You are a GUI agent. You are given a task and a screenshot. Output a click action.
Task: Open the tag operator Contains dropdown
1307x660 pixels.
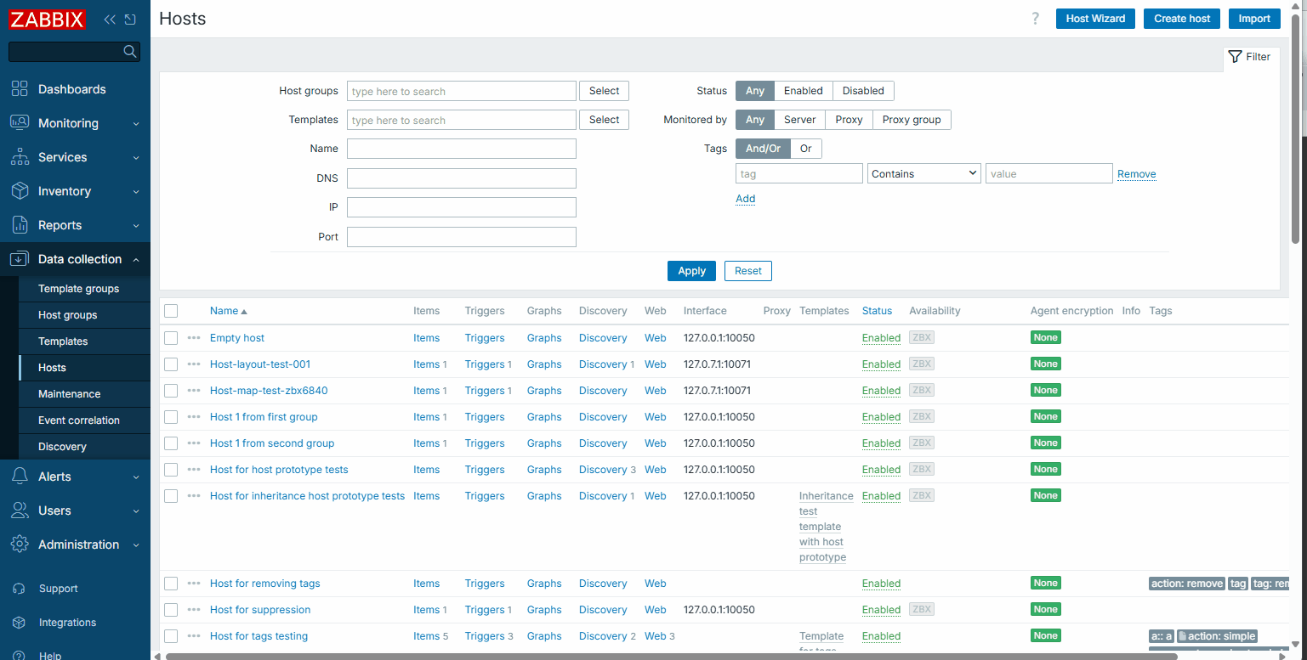(923, 173)
